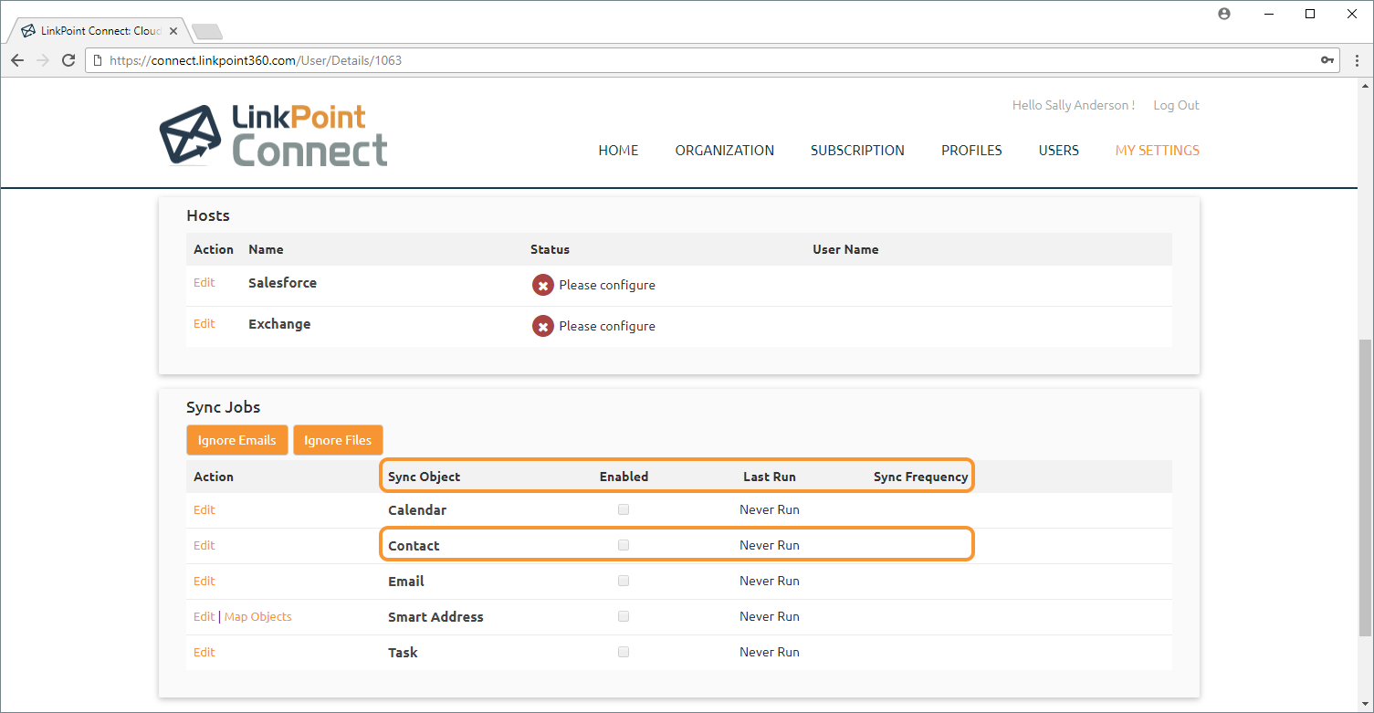Click the browser forward arrow
The width and height of the screenshot is (1374, 713).
click(42, 60)
